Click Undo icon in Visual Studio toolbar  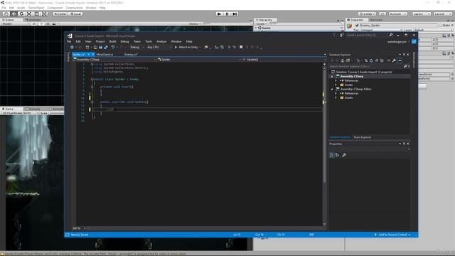click(x=113, y=47)
